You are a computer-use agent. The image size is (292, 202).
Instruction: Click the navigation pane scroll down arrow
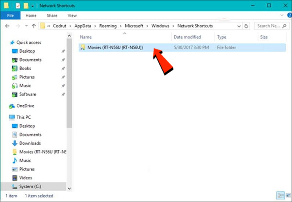69,188
